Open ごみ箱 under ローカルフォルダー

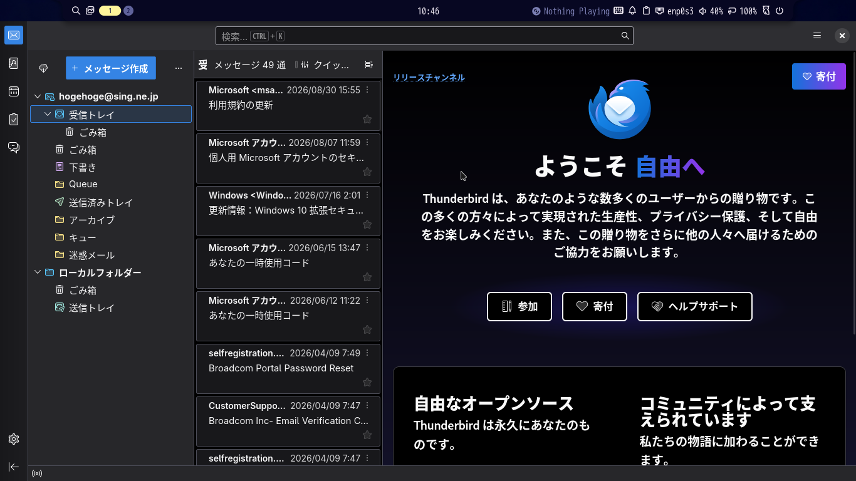(111, 290)
